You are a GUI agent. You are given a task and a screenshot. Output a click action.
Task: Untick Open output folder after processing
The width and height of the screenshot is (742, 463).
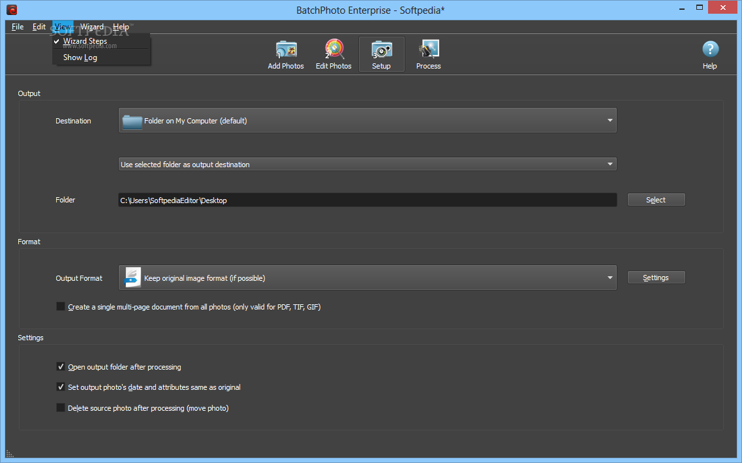click(61, 366)
